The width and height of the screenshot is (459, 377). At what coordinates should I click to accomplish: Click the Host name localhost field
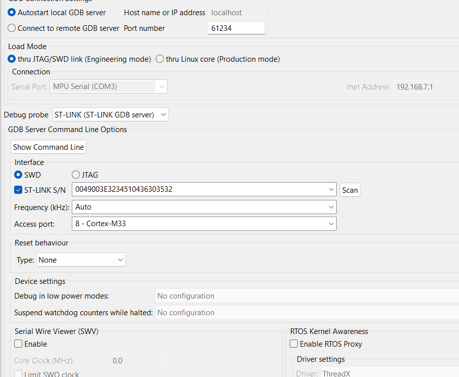236,13
